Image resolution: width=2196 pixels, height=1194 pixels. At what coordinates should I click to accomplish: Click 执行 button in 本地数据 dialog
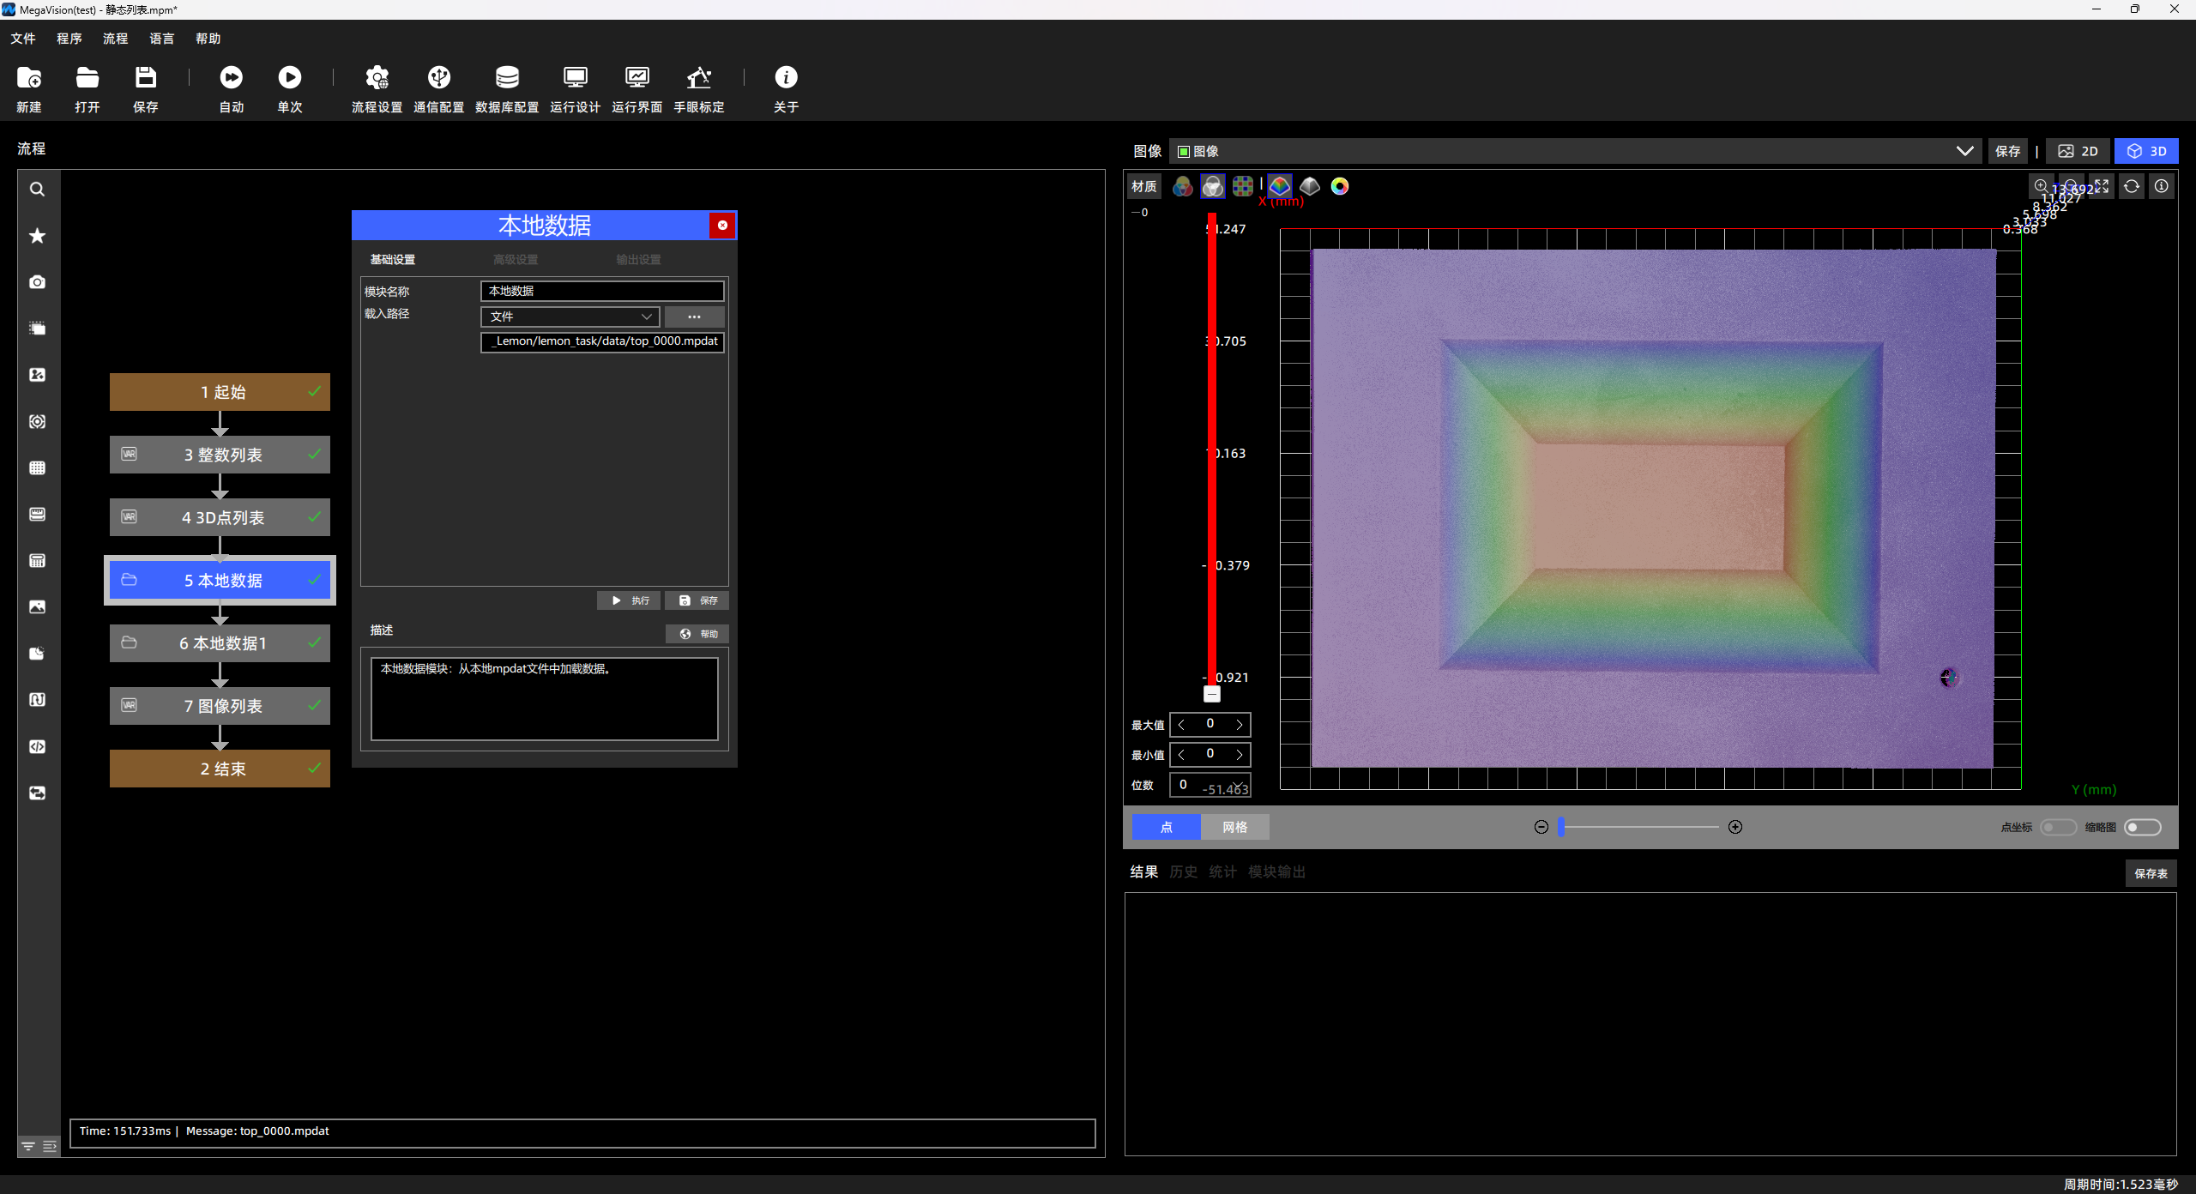pyautogui.click(x=629, y=601)
